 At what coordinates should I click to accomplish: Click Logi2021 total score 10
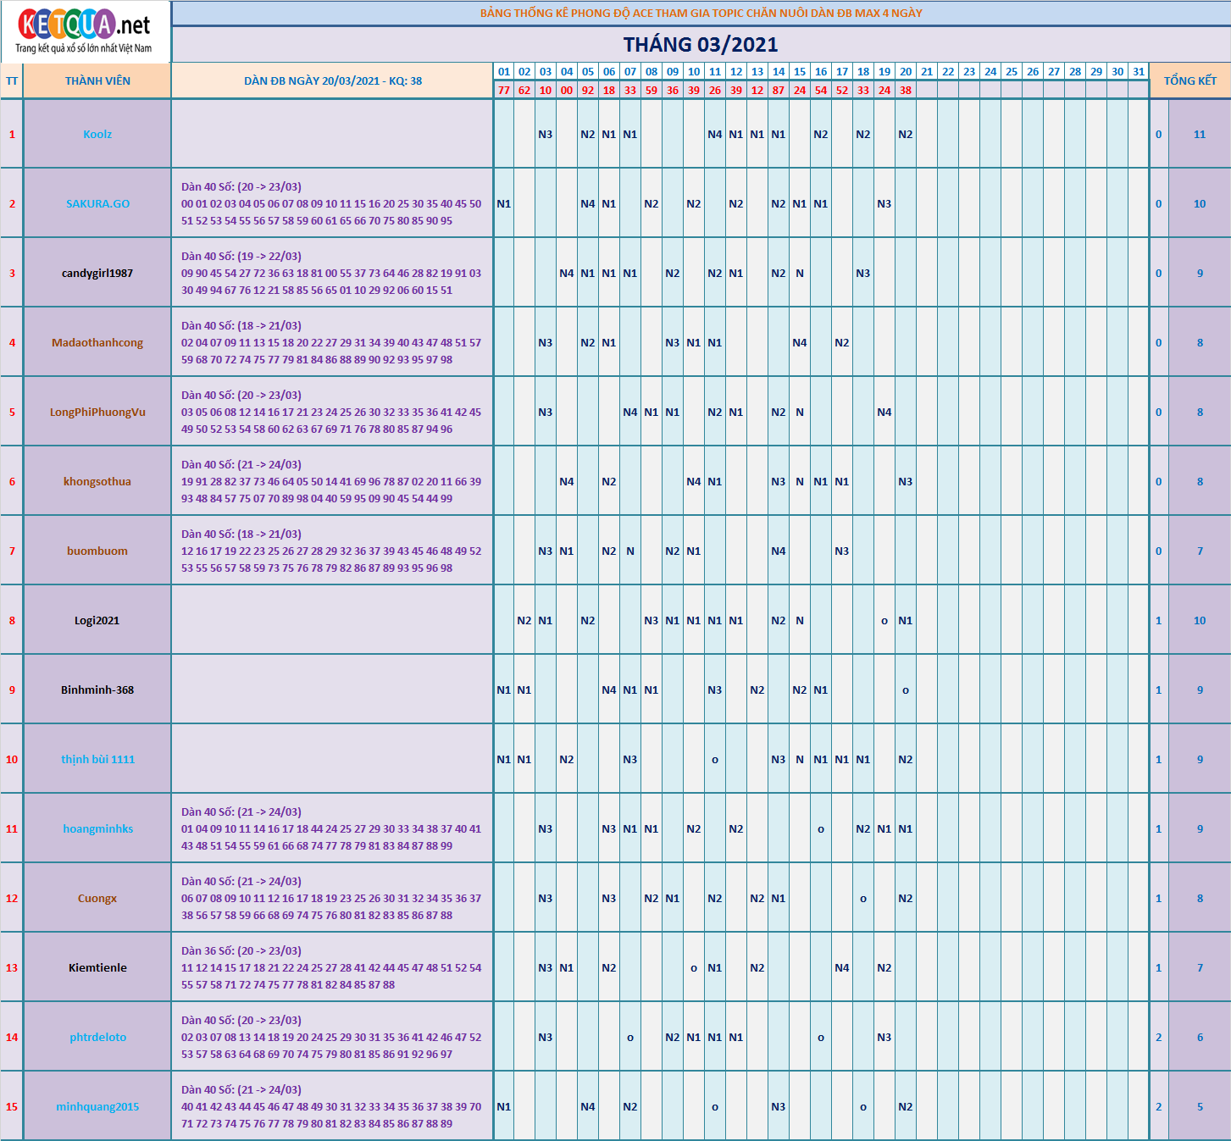[x=1200, y=620]
